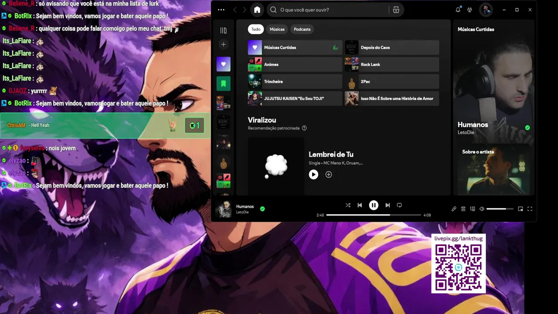The image size is (558, 314).
Task: Toggle repeat mode
Action: (399, 205)
